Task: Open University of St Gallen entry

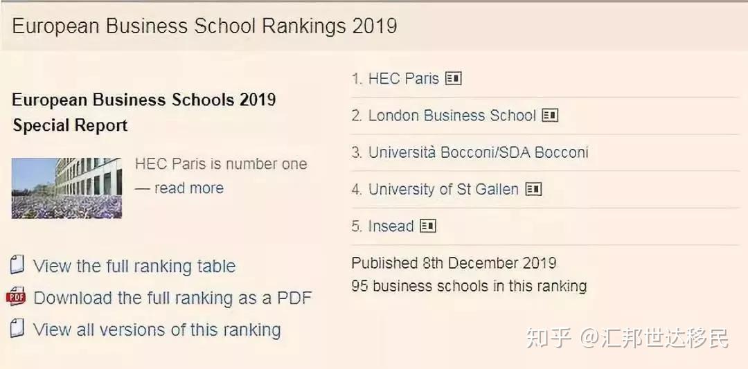Action: pos(443,189)
